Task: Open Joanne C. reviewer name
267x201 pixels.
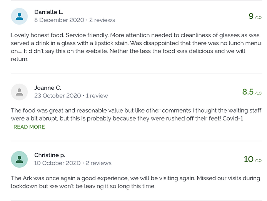Action: tap(48, 88)
